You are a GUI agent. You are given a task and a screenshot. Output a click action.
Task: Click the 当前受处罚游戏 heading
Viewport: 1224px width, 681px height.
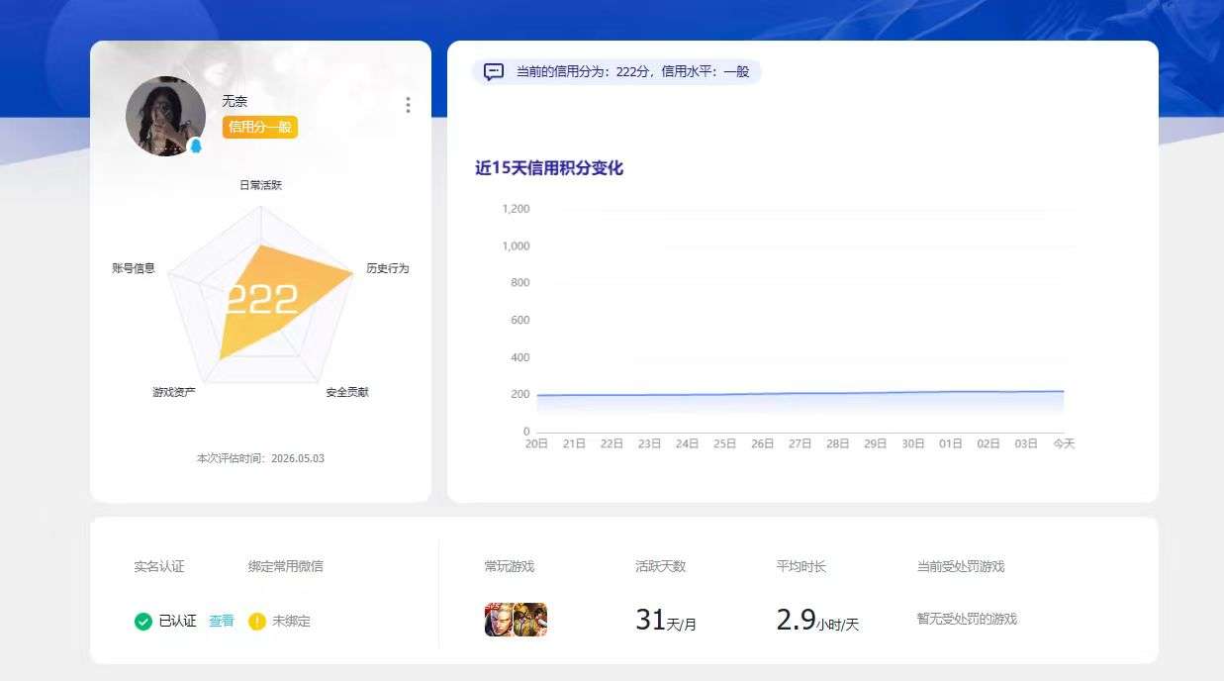(x=961, y=566)
